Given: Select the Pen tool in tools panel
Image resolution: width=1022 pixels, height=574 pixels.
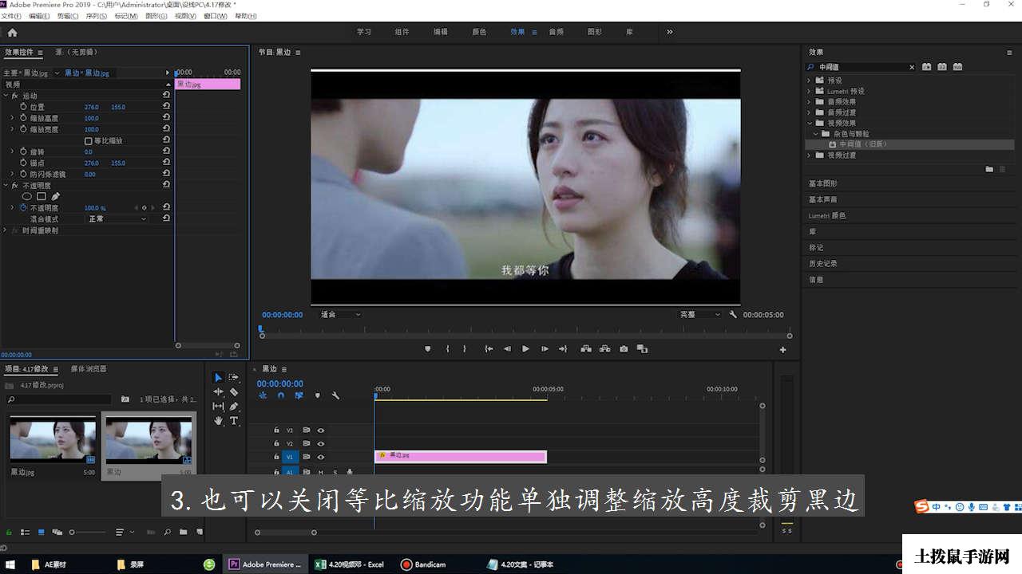Looking at the screenshot, I should click(x=234, y=406).
